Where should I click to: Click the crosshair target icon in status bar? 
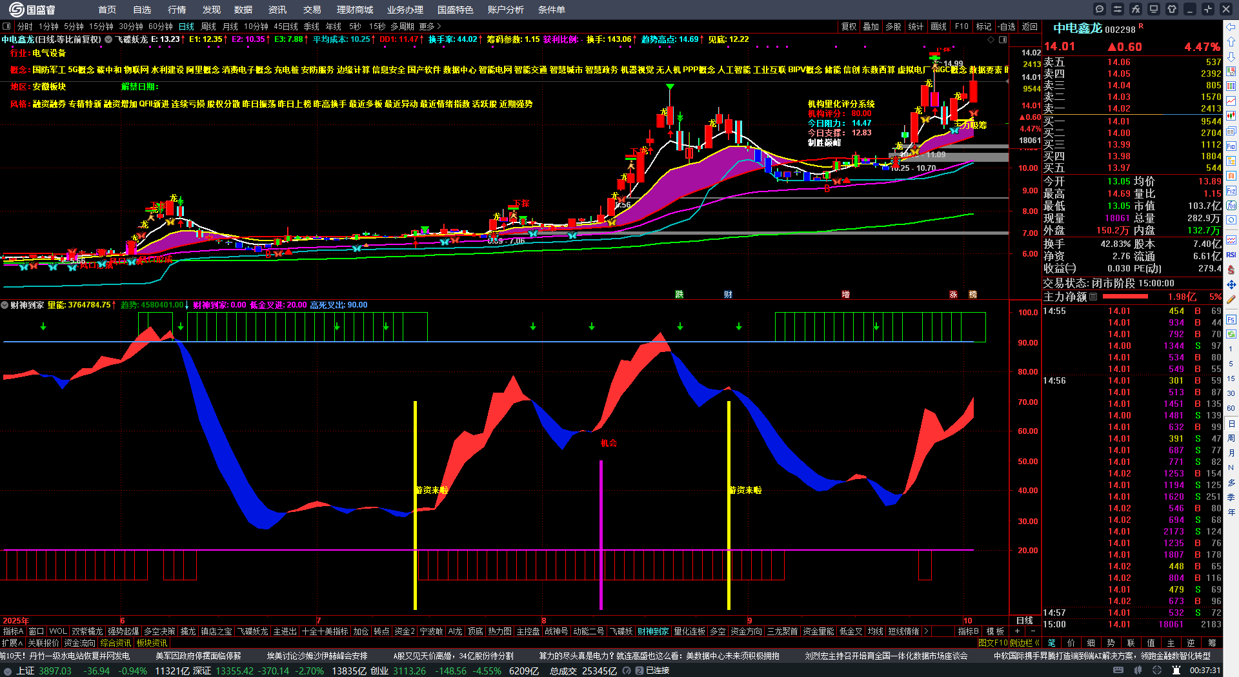tap(1158, 671)
